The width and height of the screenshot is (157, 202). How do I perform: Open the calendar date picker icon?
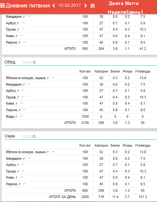(x=93, y=6)
